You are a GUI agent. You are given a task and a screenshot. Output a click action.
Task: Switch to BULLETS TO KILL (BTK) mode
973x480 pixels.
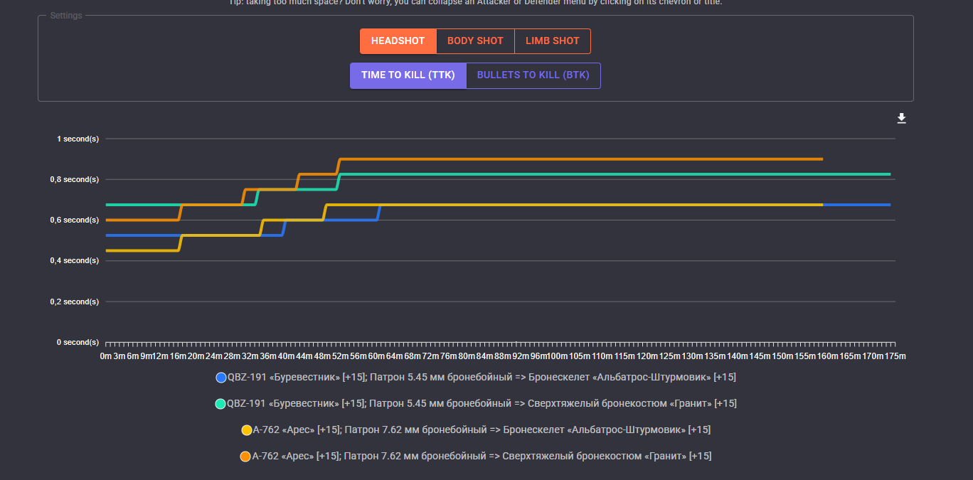(x=533, y=75)
